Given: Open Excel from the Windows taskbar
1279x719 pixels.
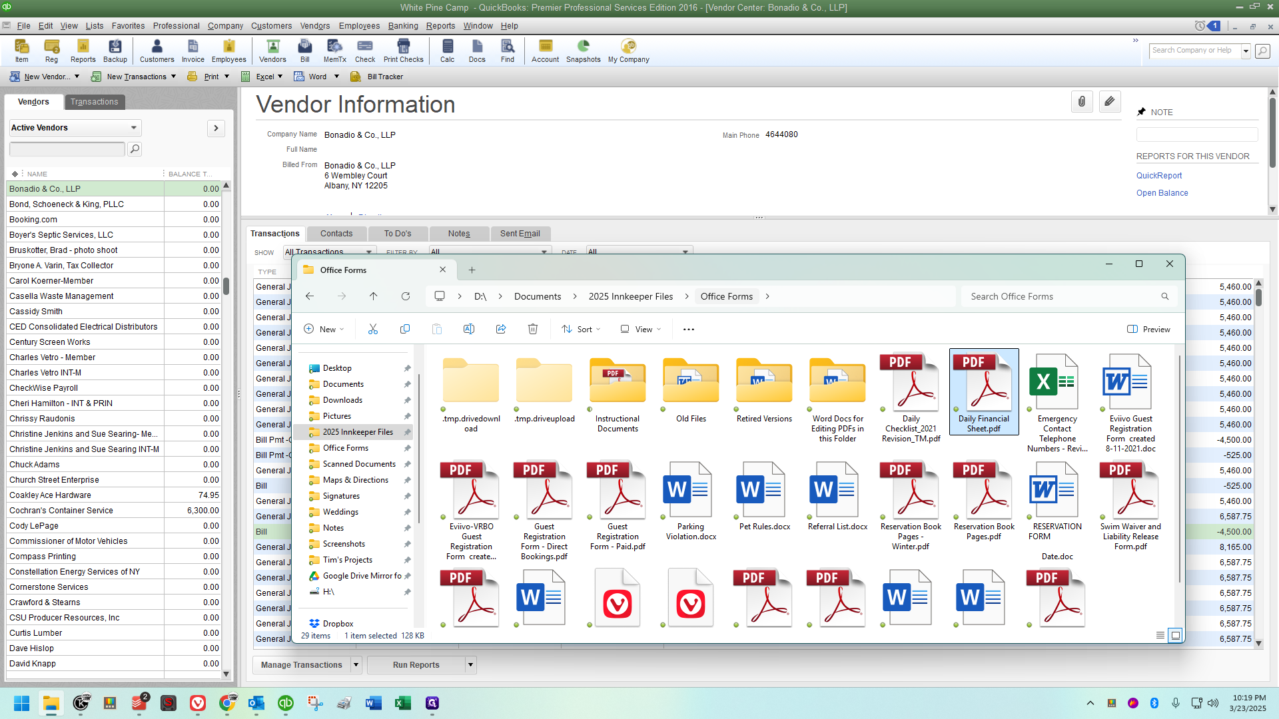Looking at the screenshot, I should click(402, 703).
